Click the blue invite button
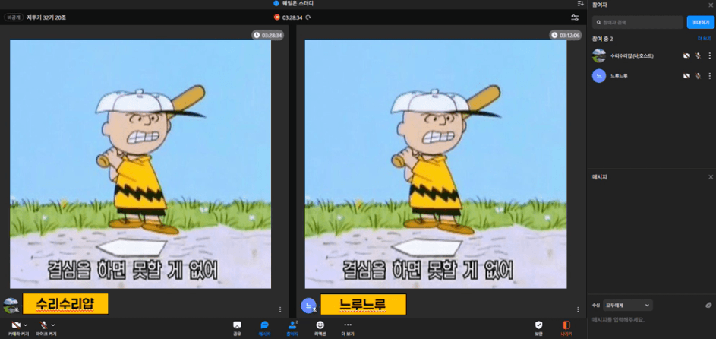The width and height of the screenshot is (716, 339). pyautogui.click(x=701, y=22)
